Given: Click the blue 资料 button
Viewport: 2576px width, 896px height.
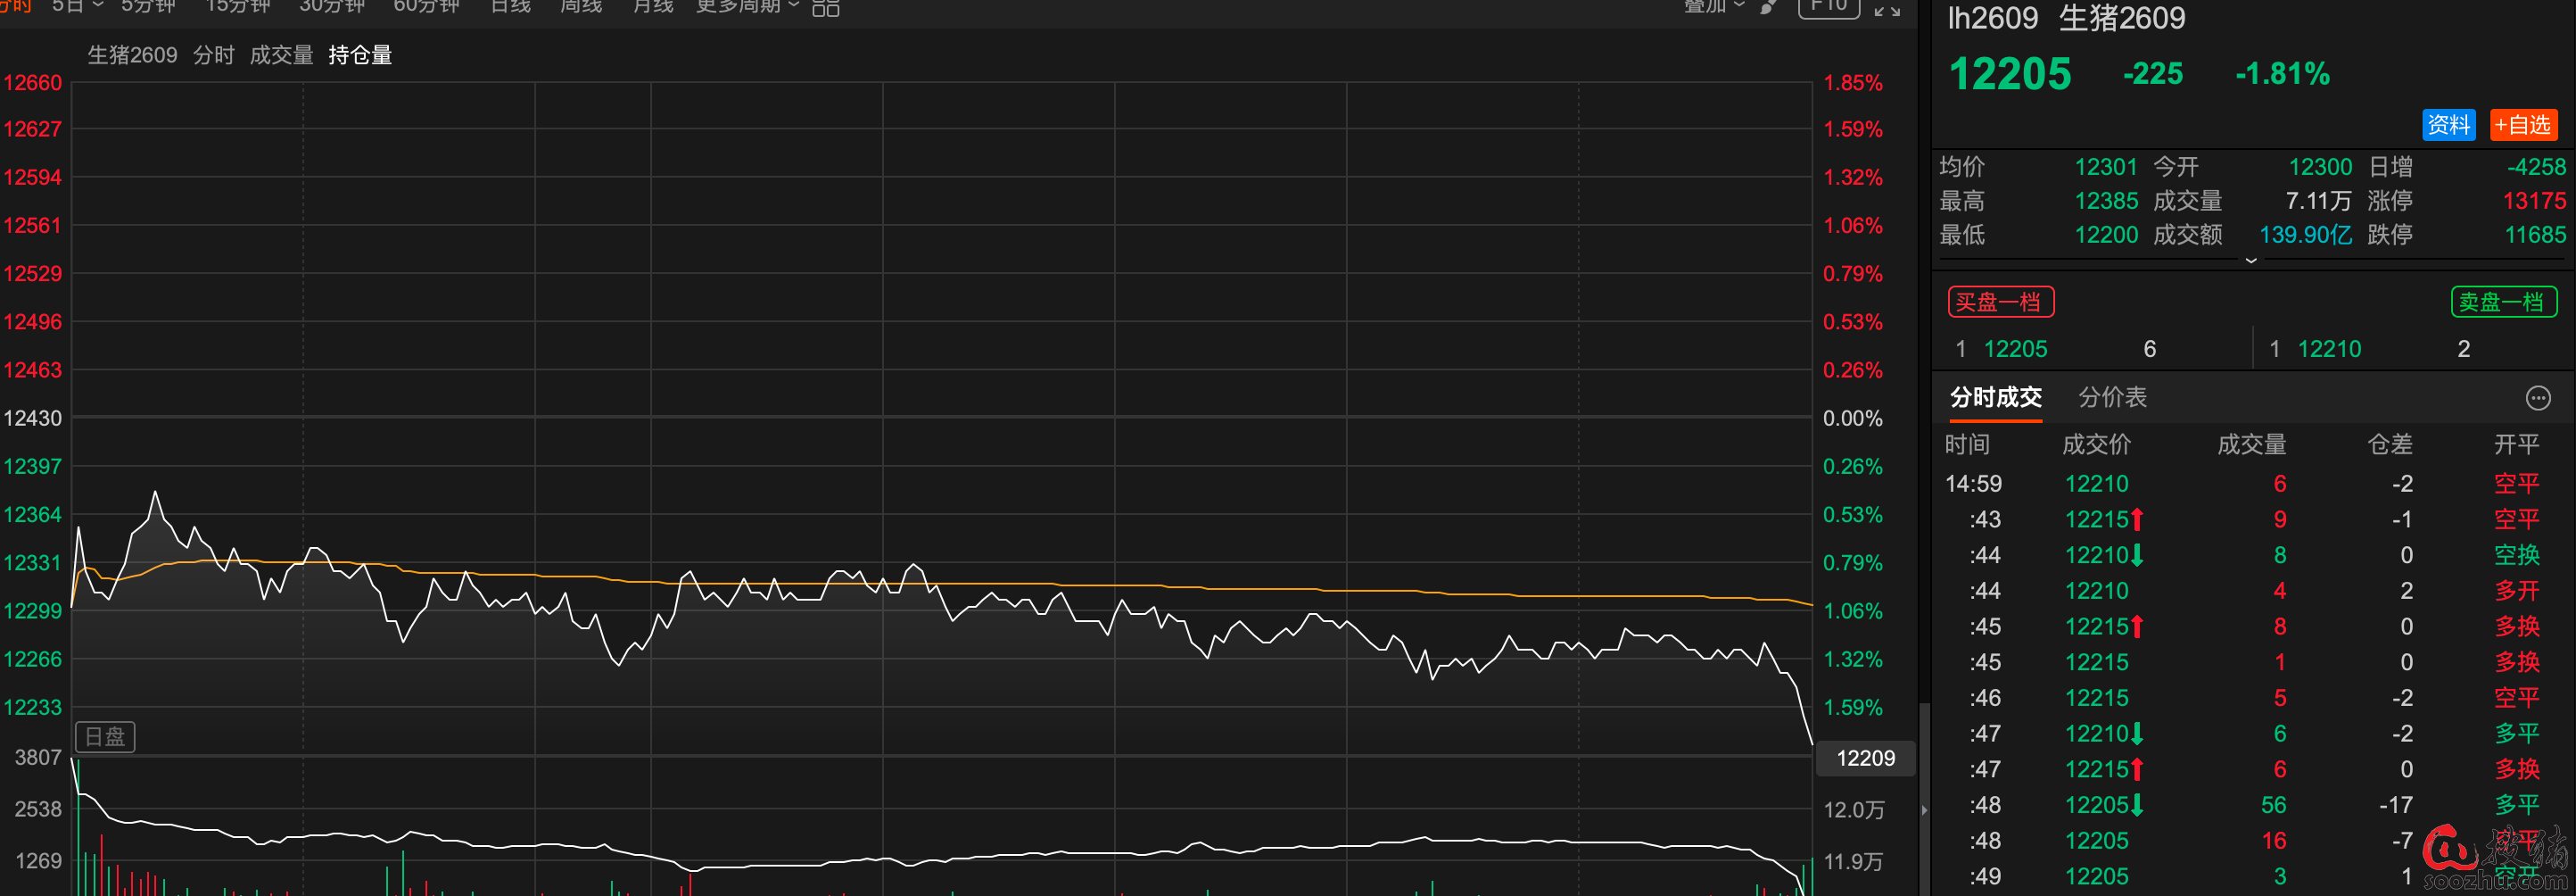Looking at the screenshot, I should point(2448,125).
